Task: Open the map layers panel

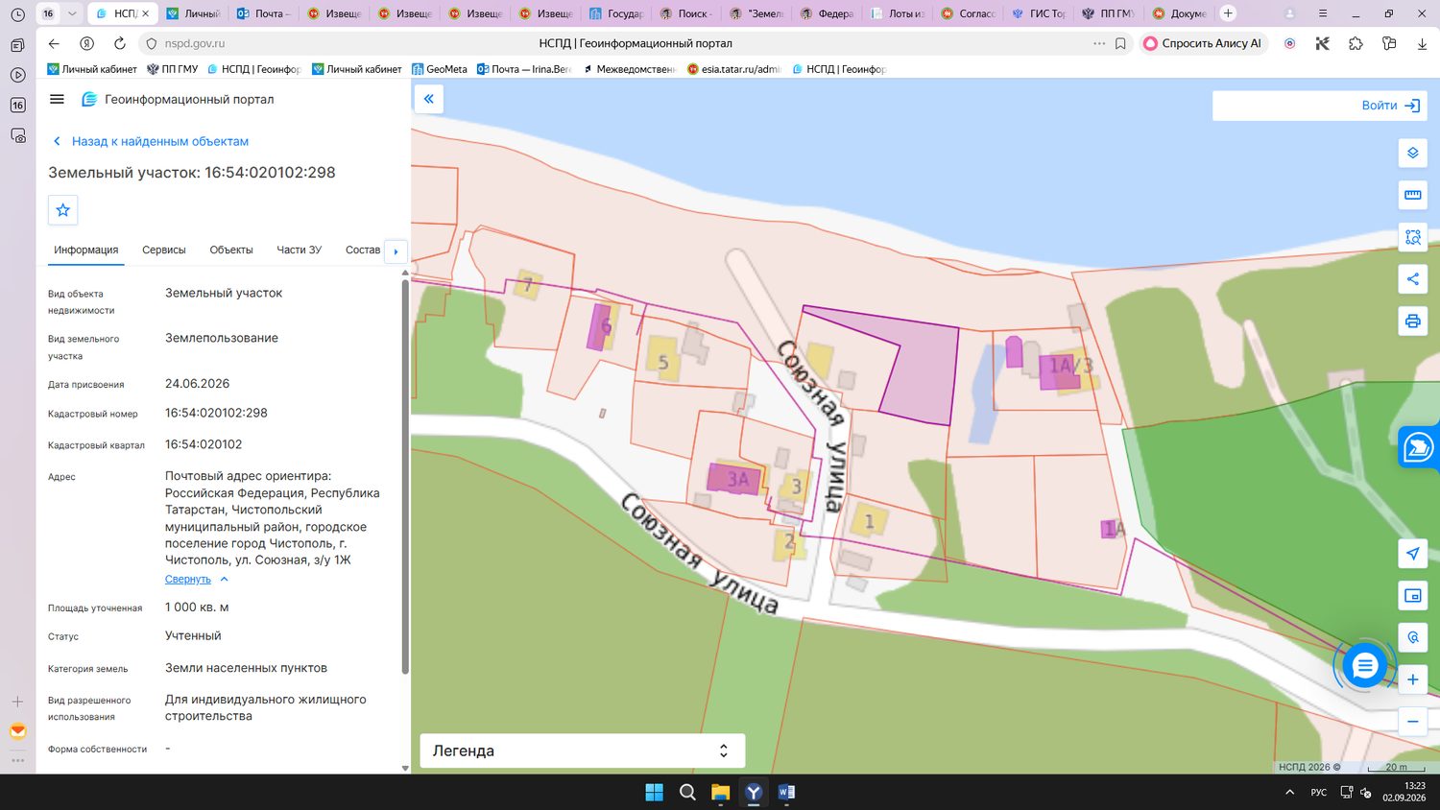Action: (1412, 154)
